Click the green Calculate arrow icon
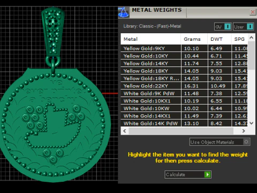Screen dimensions: 257x193 click(207, 174)
